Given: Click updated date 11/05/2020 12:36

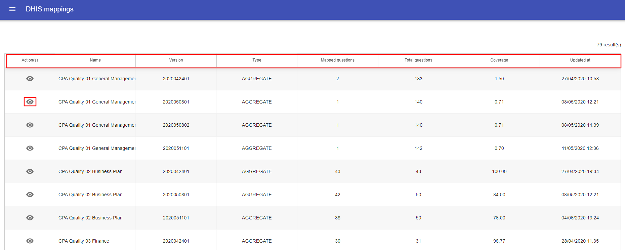Looking at the screenshot, I should click(580, 148).
